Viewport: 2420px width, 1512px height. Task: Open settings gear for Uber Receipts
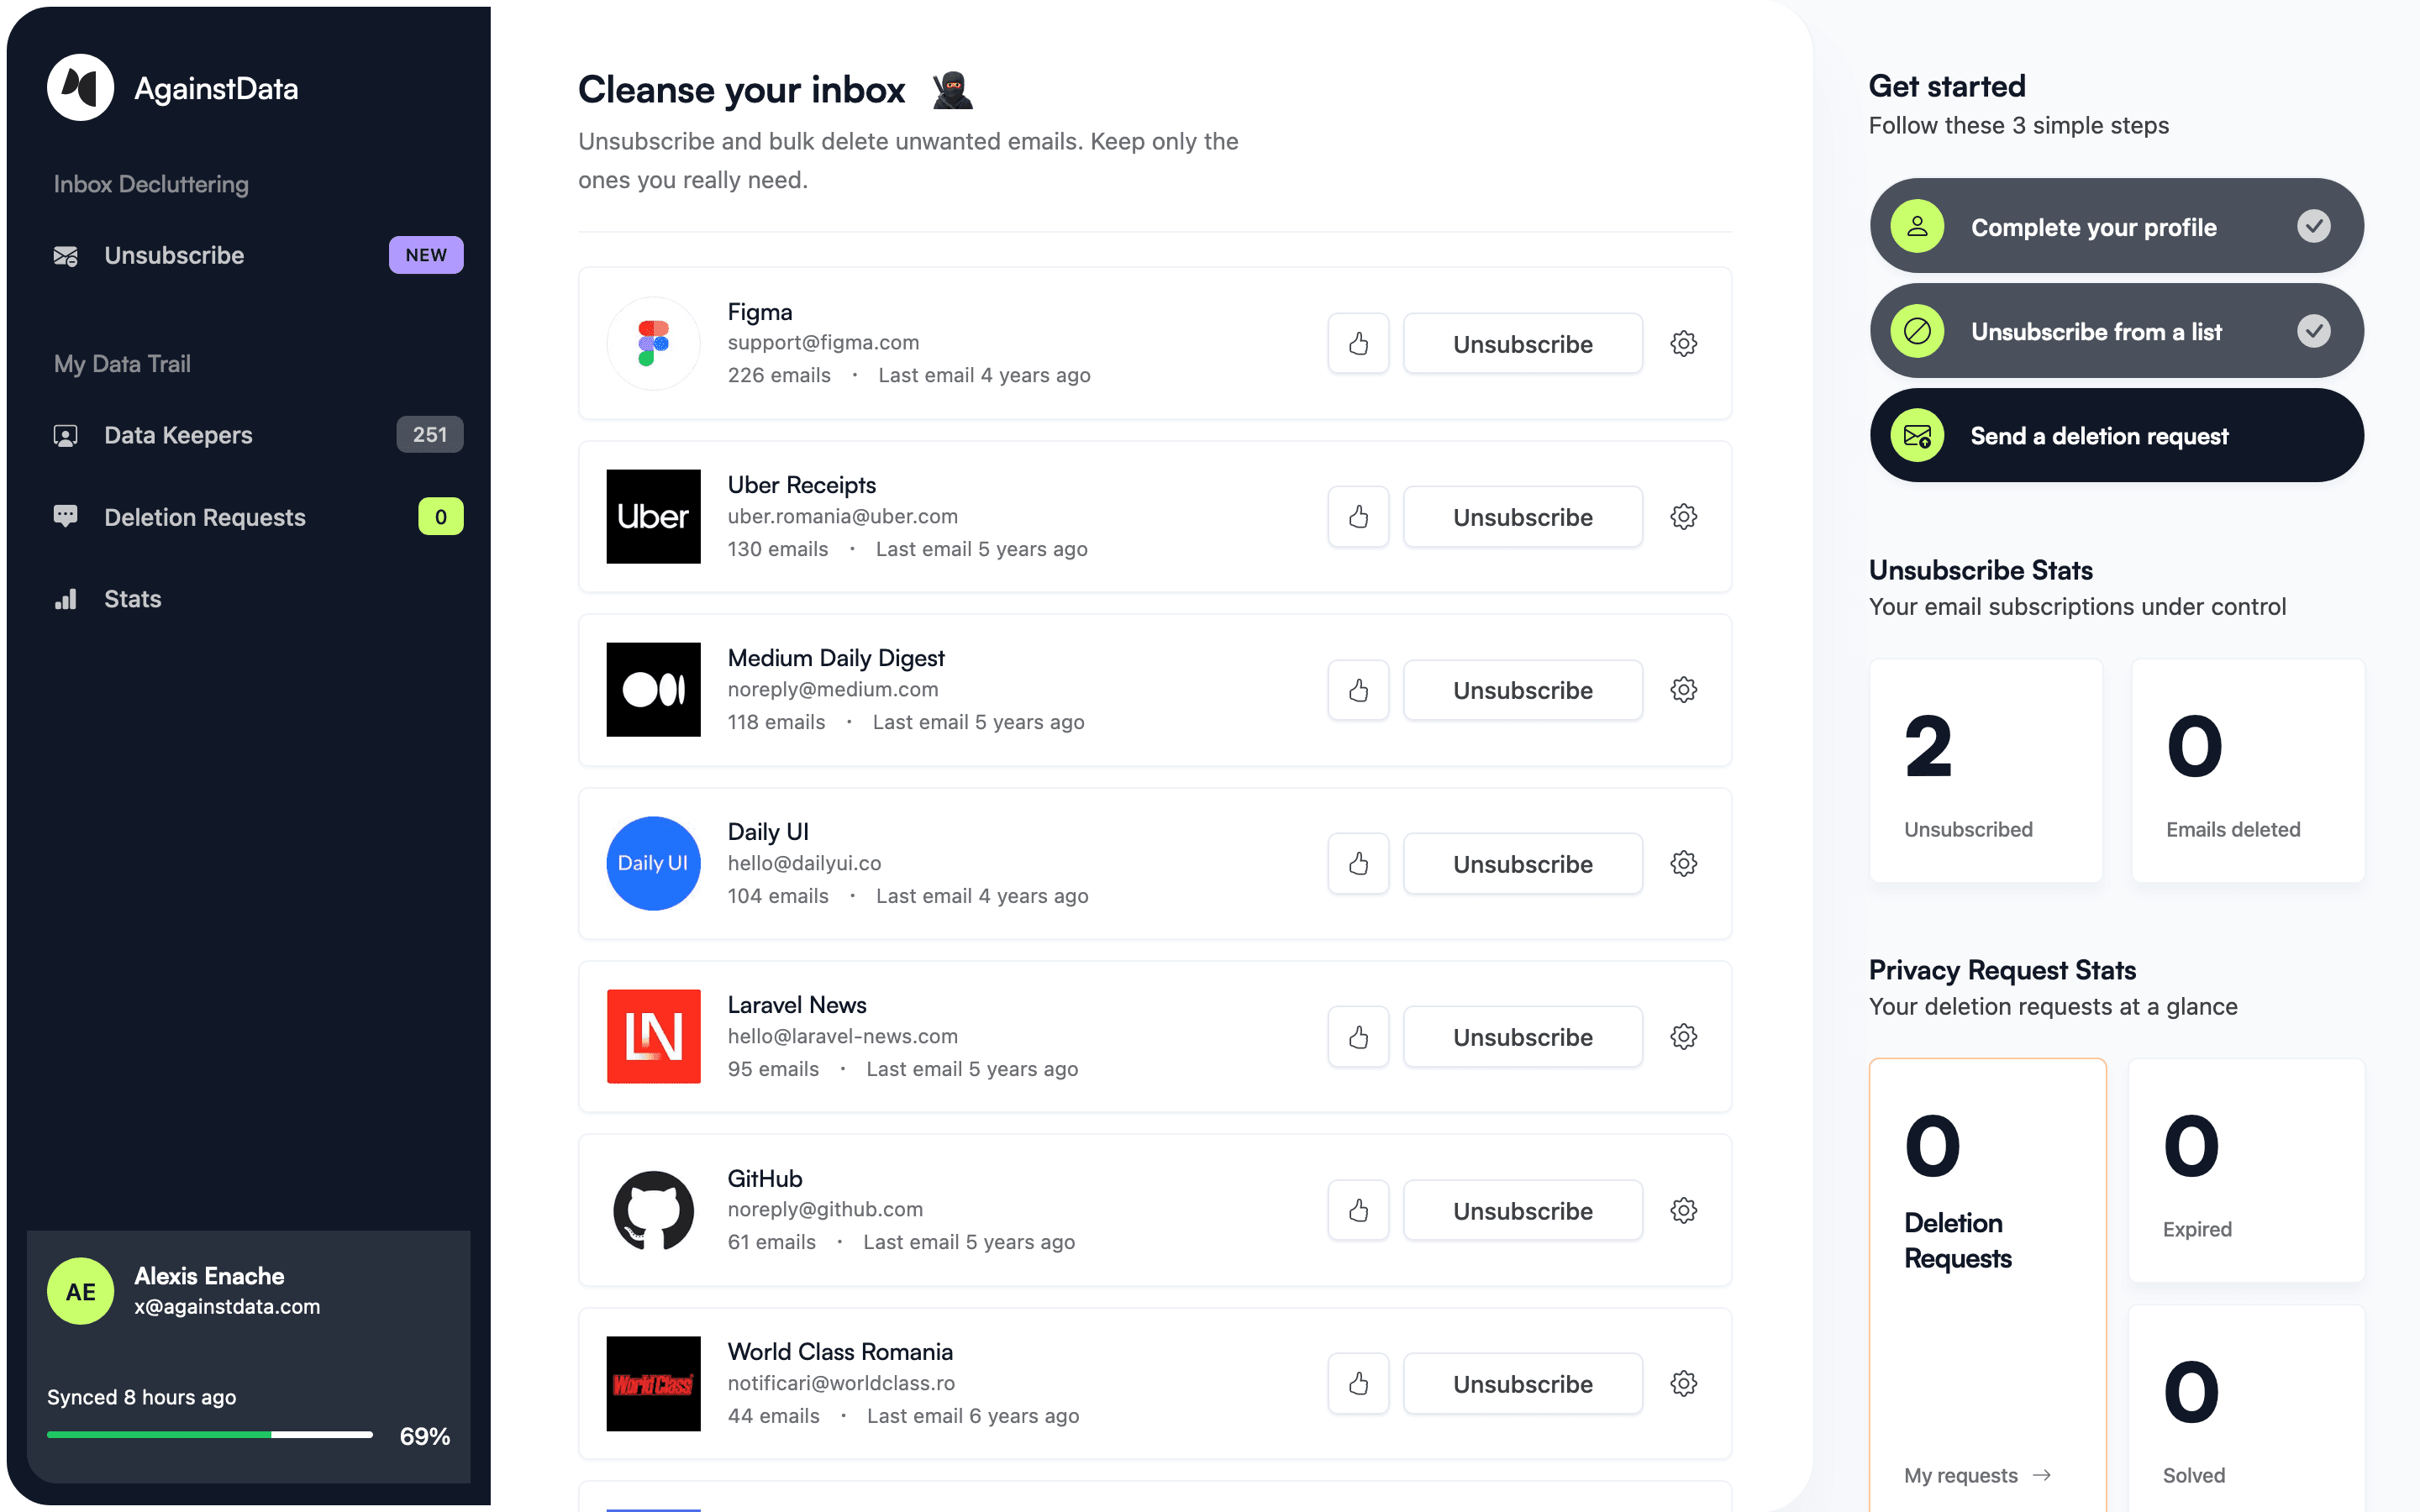tap(1683, 517)
